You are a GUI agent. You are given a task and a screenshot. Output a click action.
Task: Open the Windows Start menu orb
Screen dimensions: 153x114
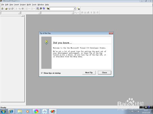coord(3,112)
